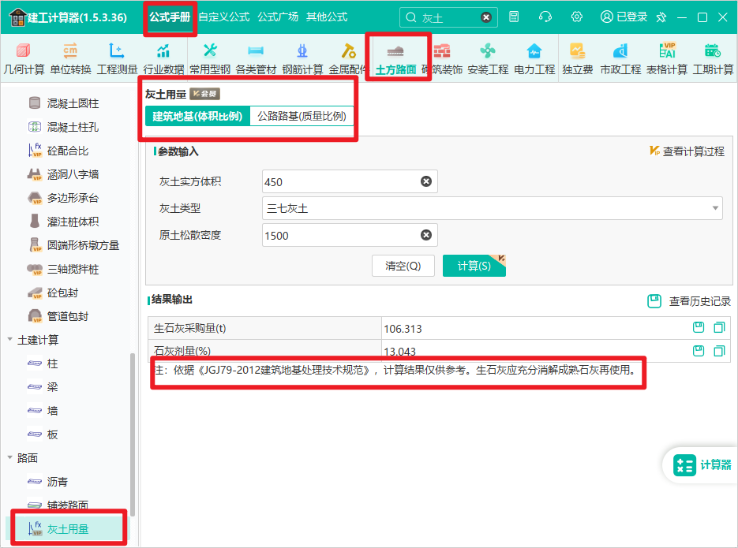The width and height of the screenshot is (738, 548).
Task: Collapse the 土建计算 tree group
Action: pyautogui.click(x=10, y=339)
